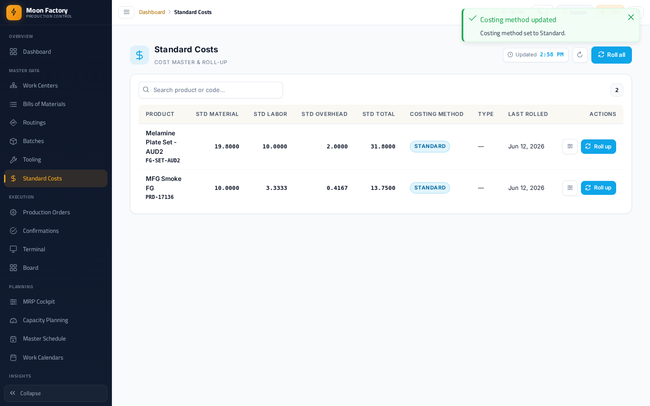Sort by Costing Method column header
Screen dimensions: 650x406
point(436,114)
